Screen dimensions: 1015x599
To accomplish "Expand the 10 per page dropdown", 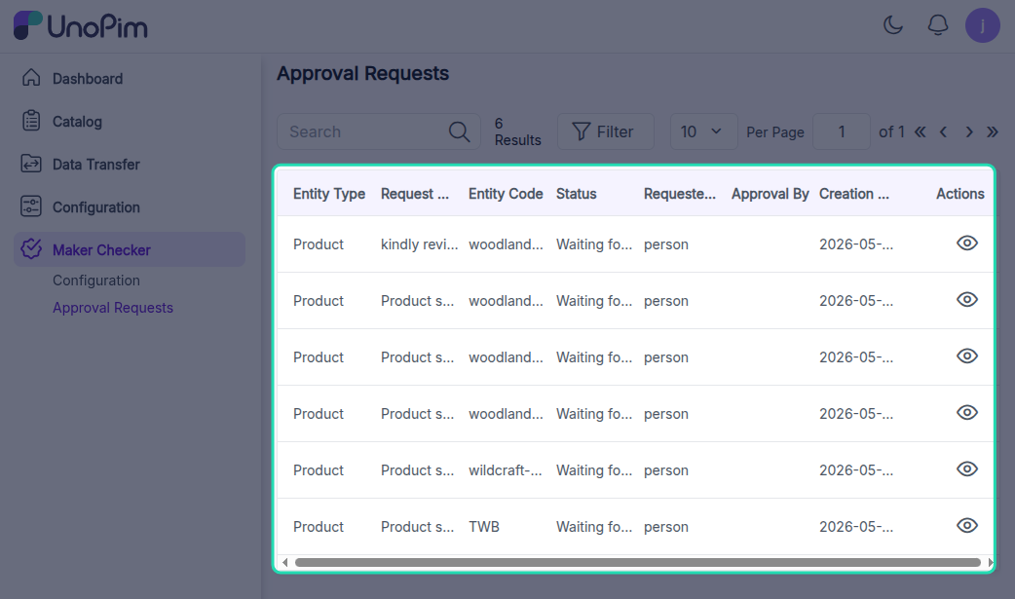I will click(703, 131).
